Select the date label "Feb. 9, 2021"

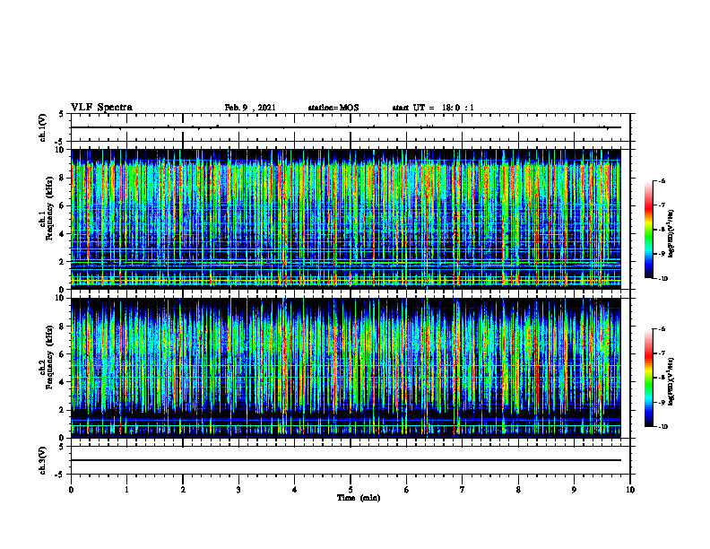[x=250, y=108]
